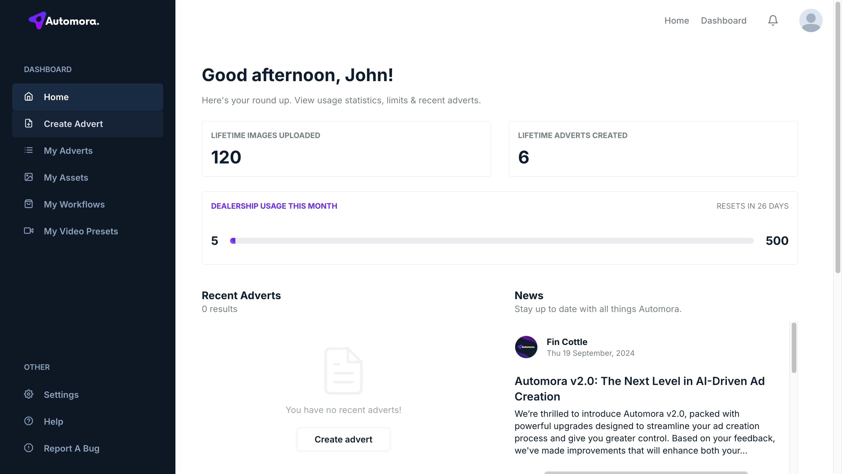Click the My Video Presets camera icon
The width and height of the screenshot is (842, 474).
click(x=29, y=231)
